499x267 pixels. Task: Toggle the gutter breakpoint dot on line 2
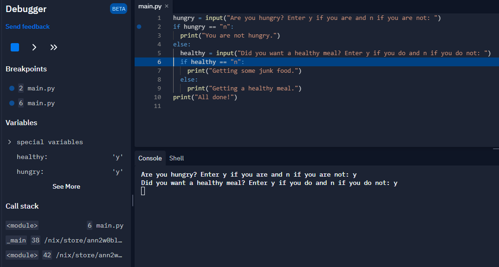coord(139,26)
